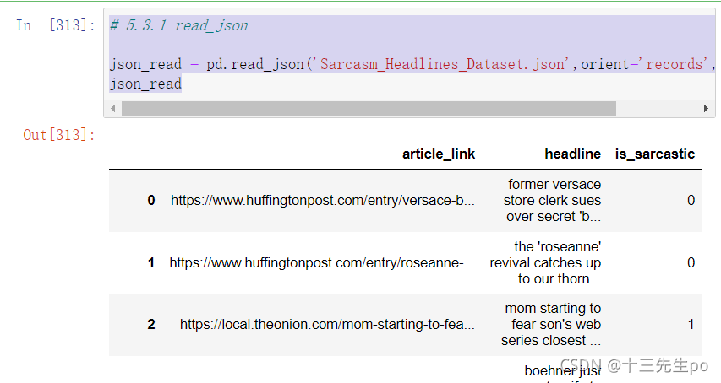721x383 pixels.
Task: Click the '# 5.3.1 read_json' comment line
Action: (x=179, y=25)
